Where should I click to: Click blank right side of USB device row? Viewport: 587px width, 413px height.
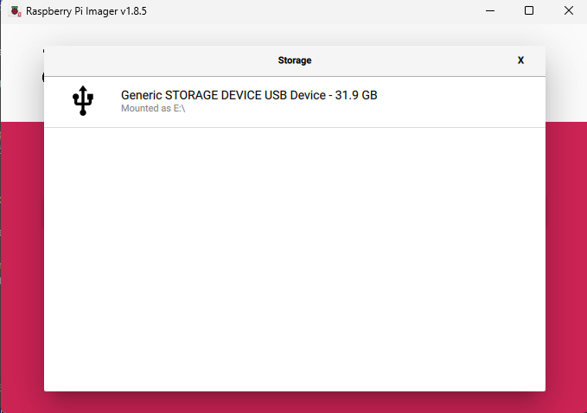point(467,101)
